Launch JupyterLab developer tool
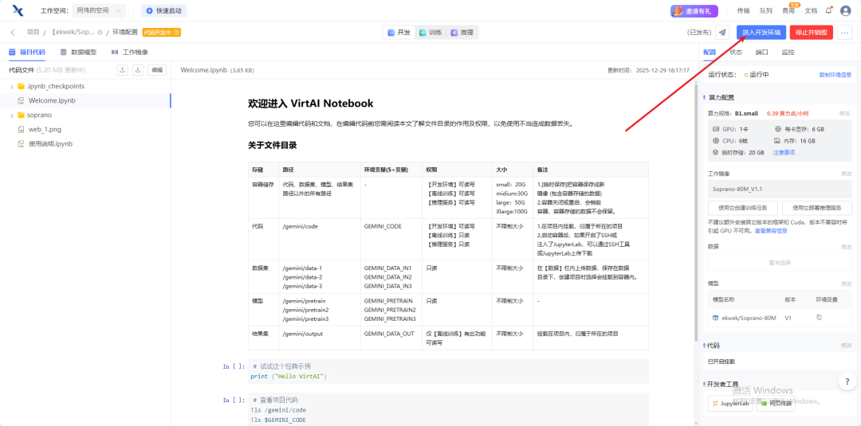The image size is (861, 426). click(x=730, y=403)
